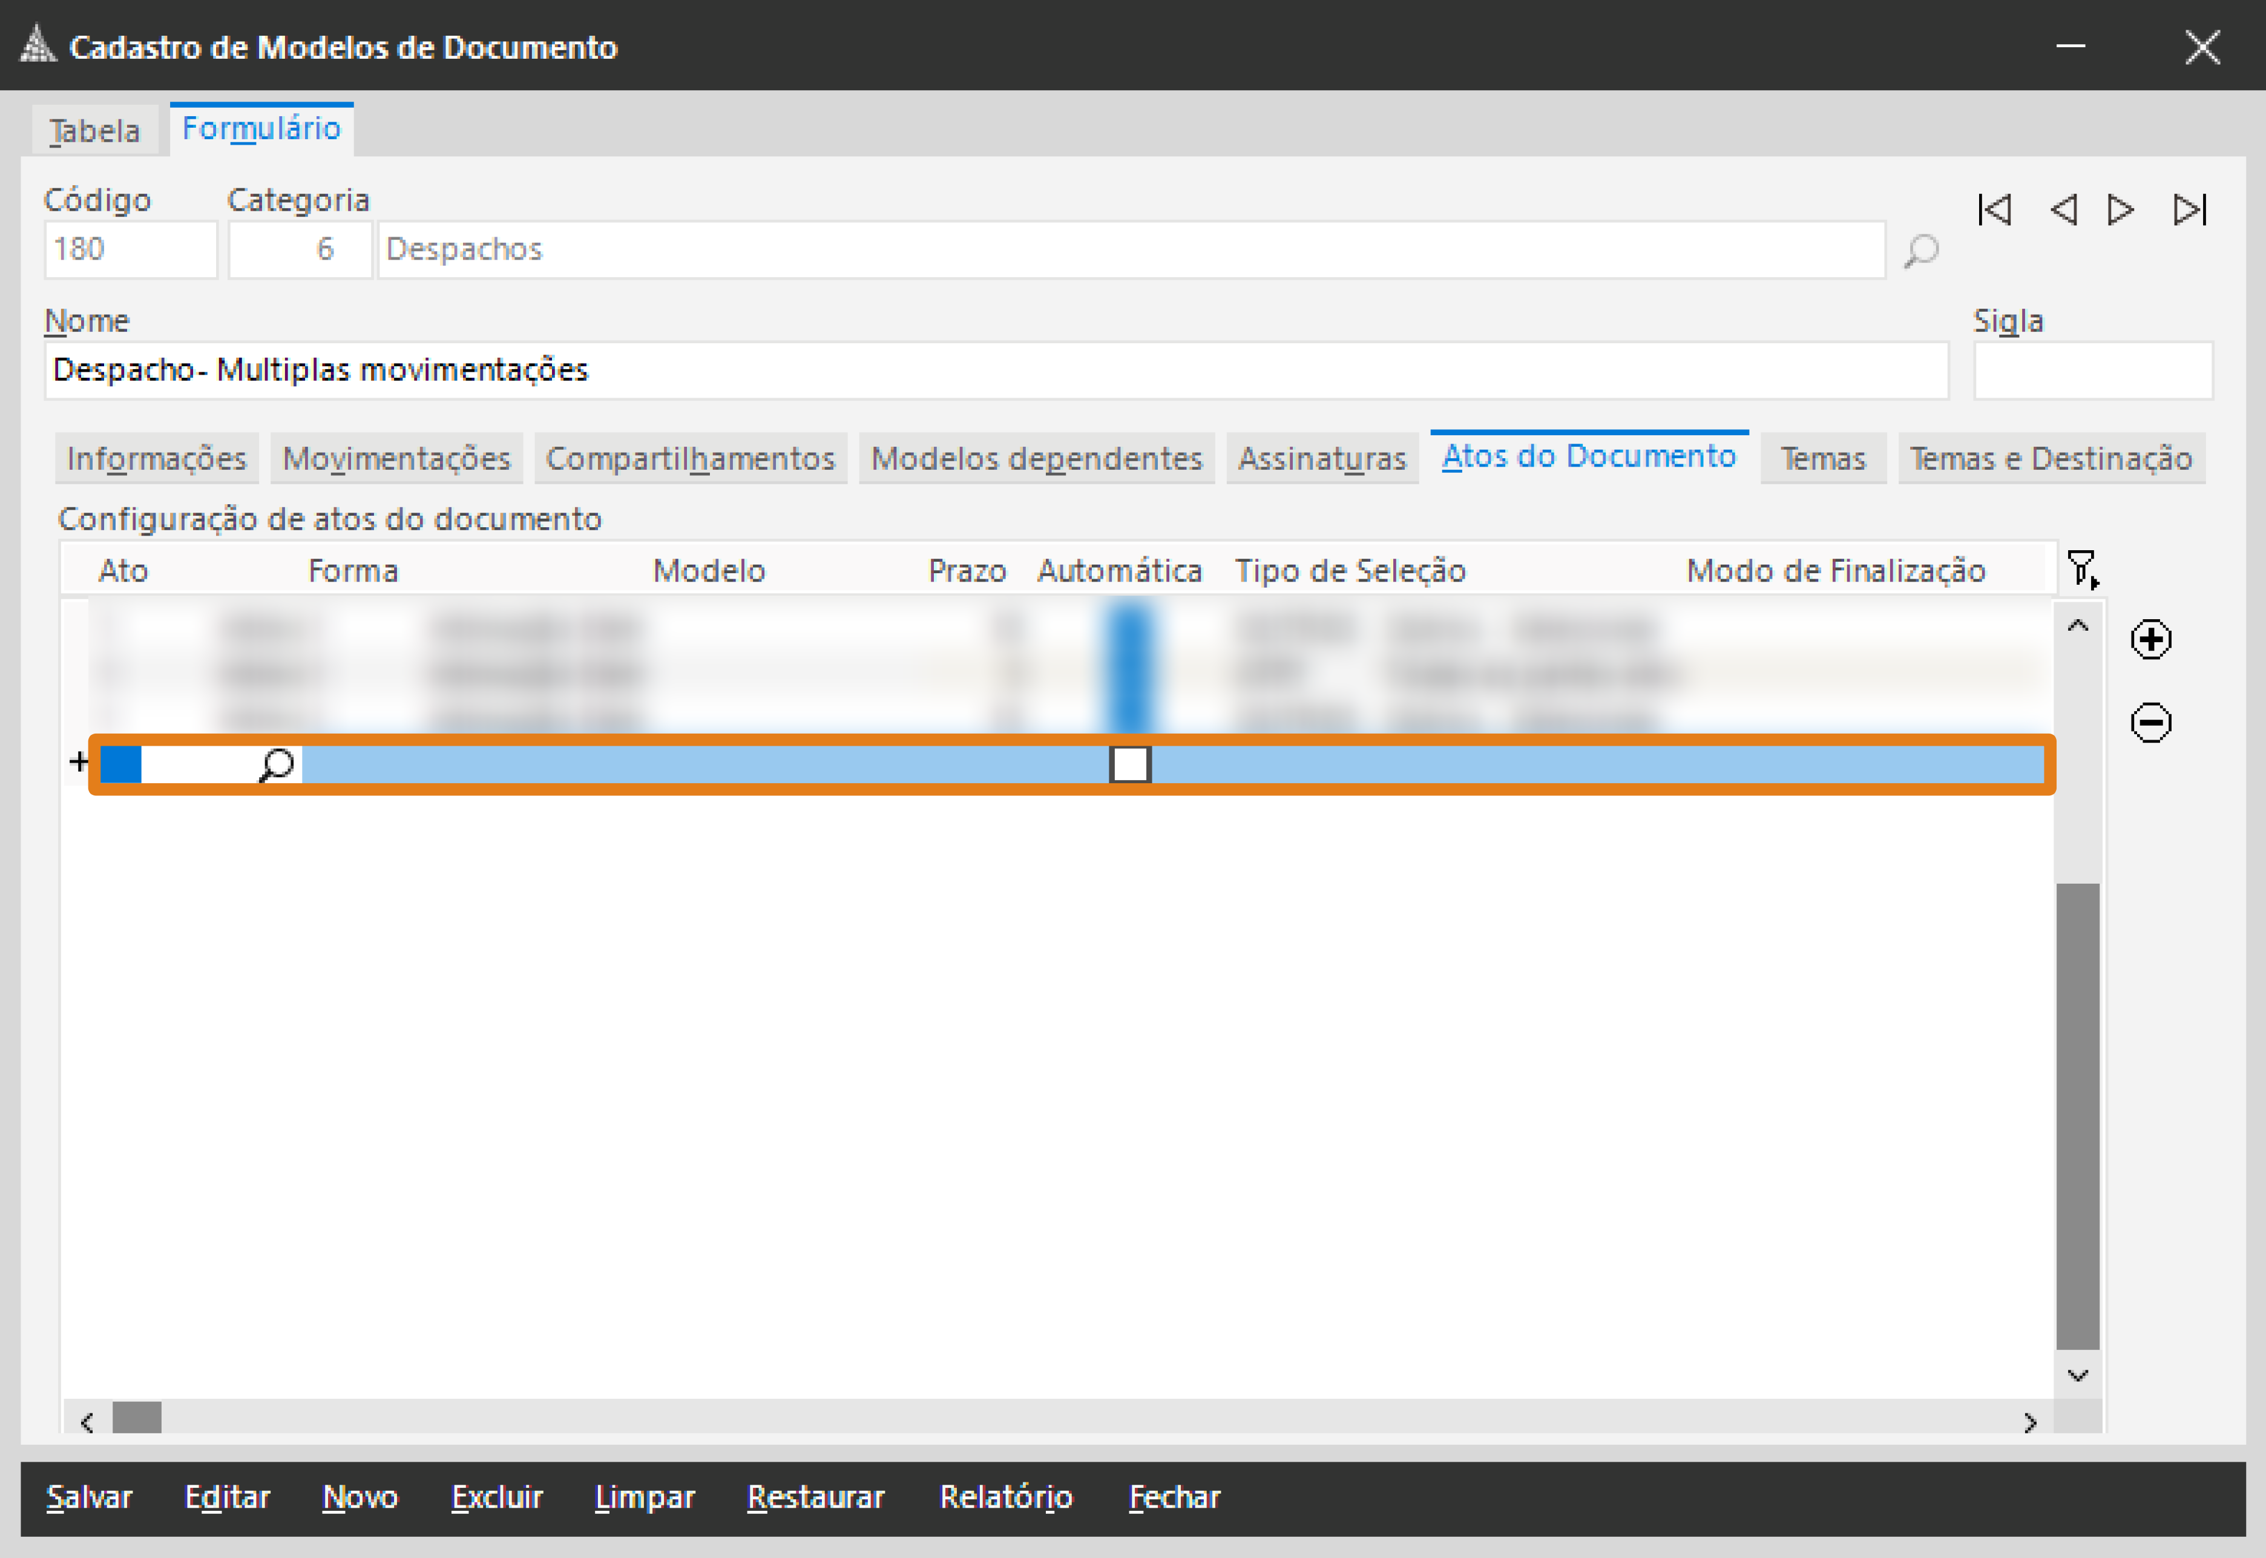Click the Excluir button
The height and width of the screenshot is (1558, 2266).
coord(497,1496)
